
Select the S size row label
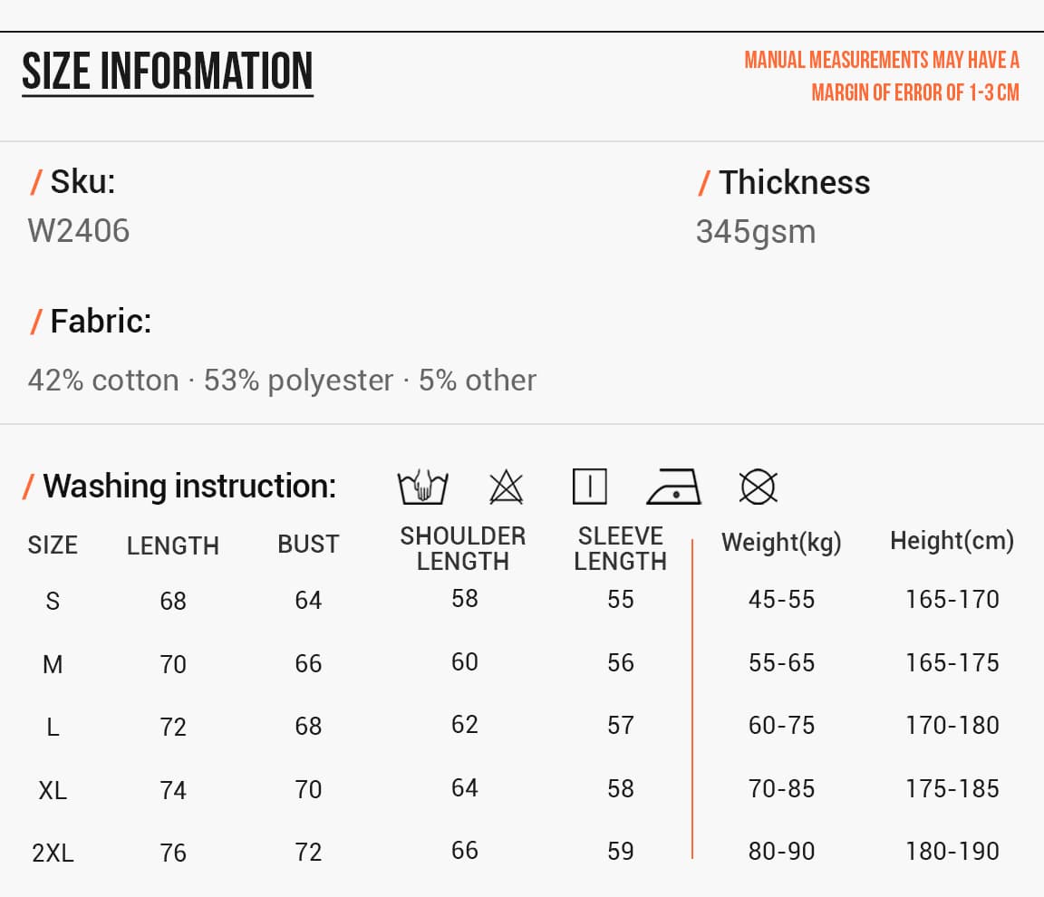click(53, 602)
